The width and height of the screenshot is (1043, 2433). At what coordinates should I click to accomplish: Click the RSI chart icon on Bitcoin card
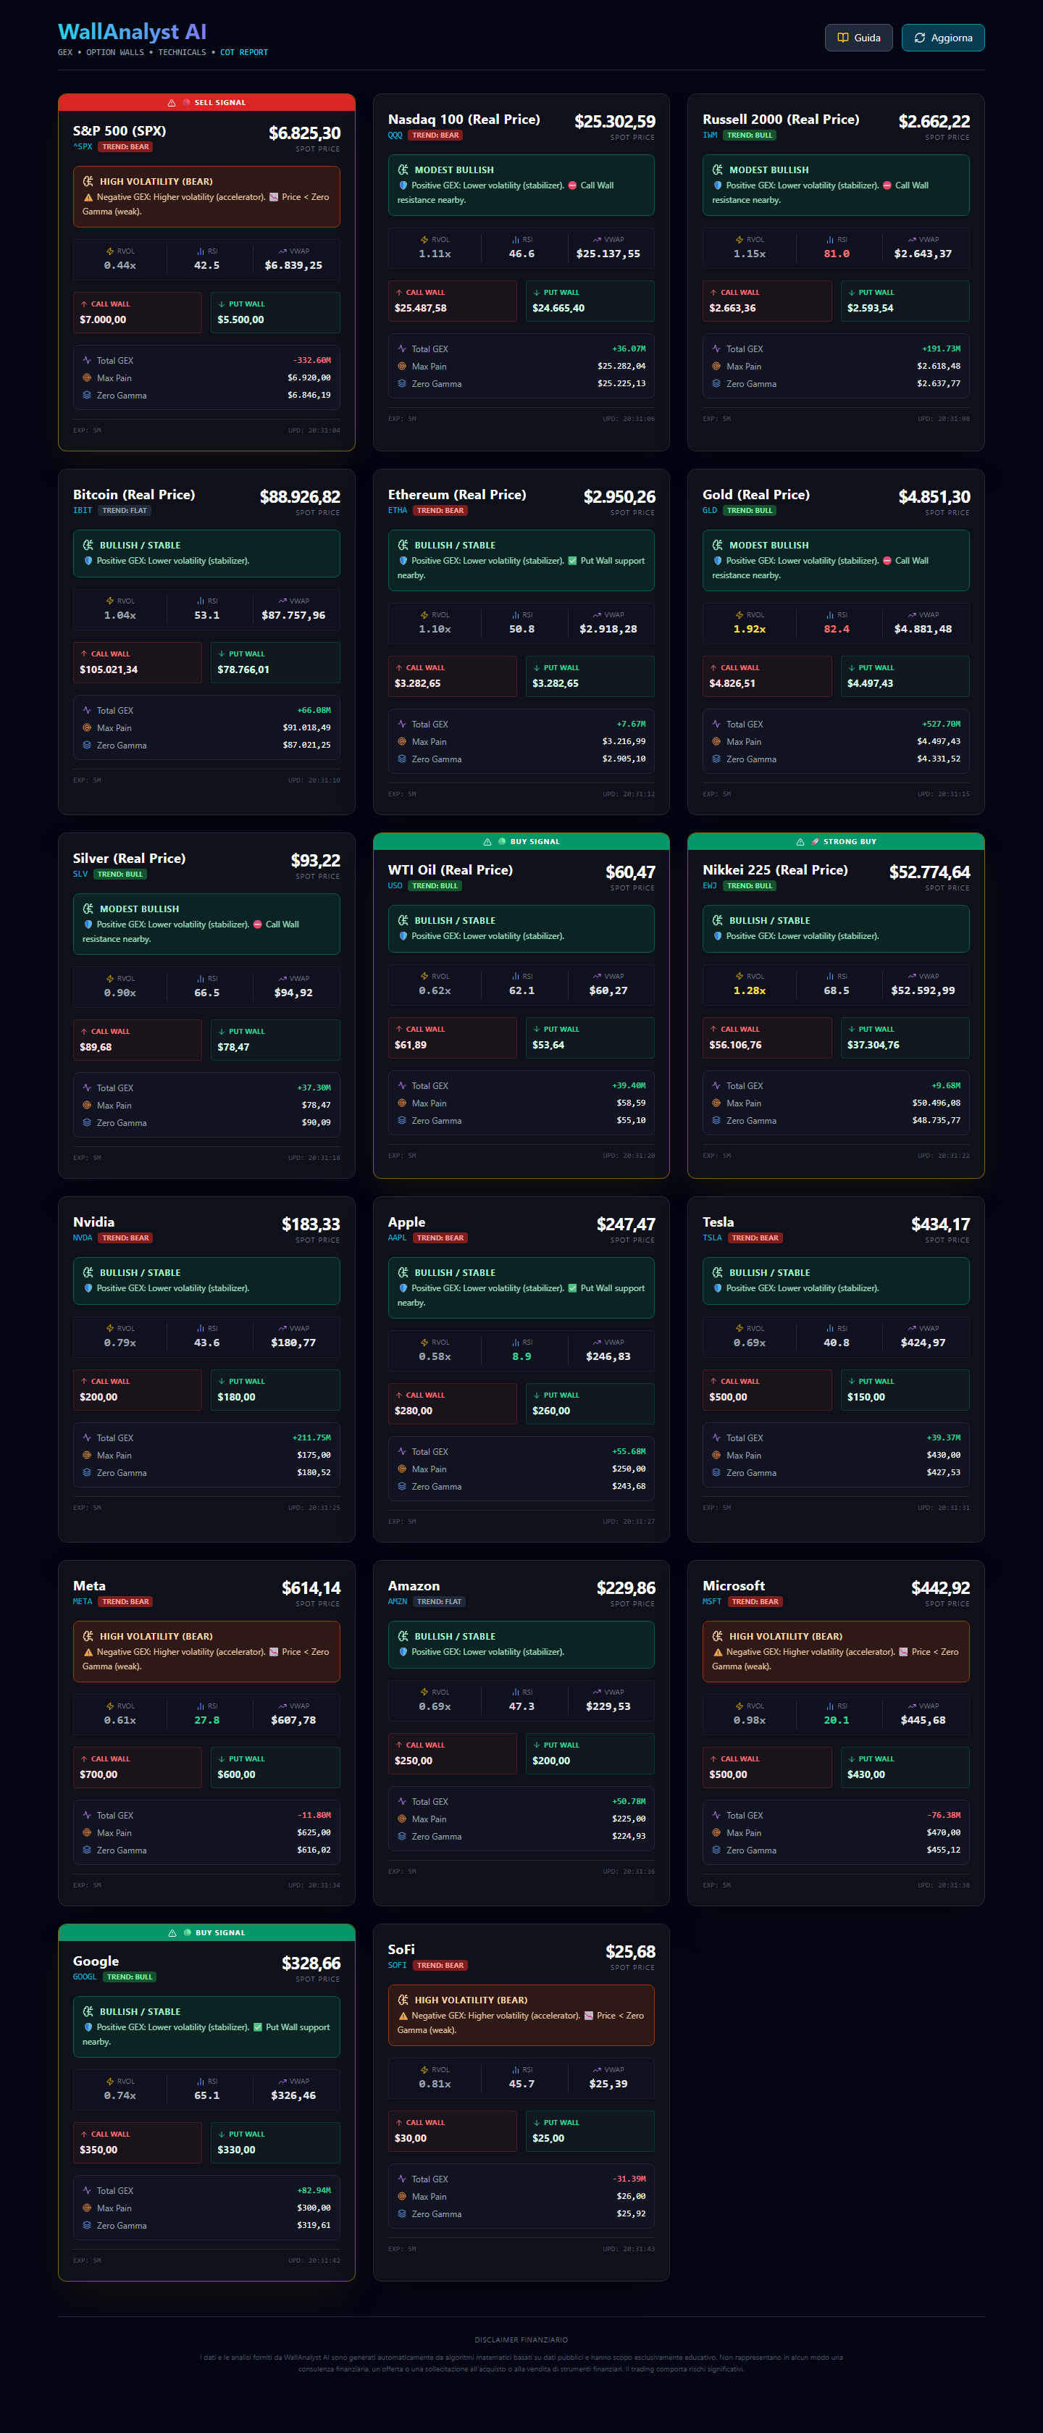coord(200,601)
